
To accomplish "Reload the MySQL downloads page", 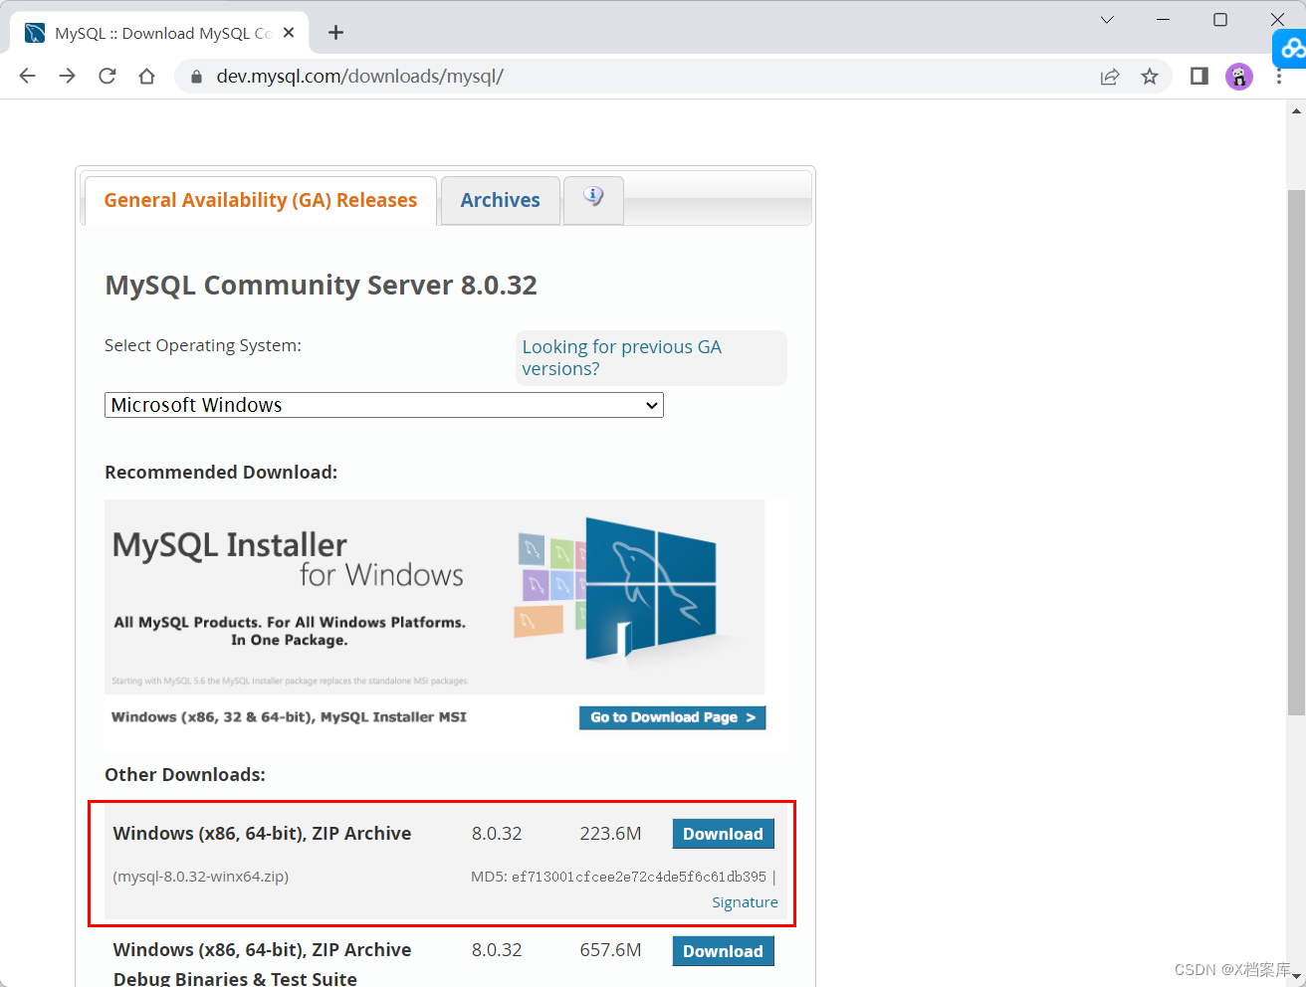I will click(108, 77).
